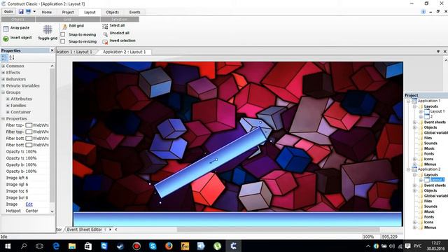This screenshot has width=448, height=252.
Task: Click the 100% zoom status field
Action: coord(368,237)
